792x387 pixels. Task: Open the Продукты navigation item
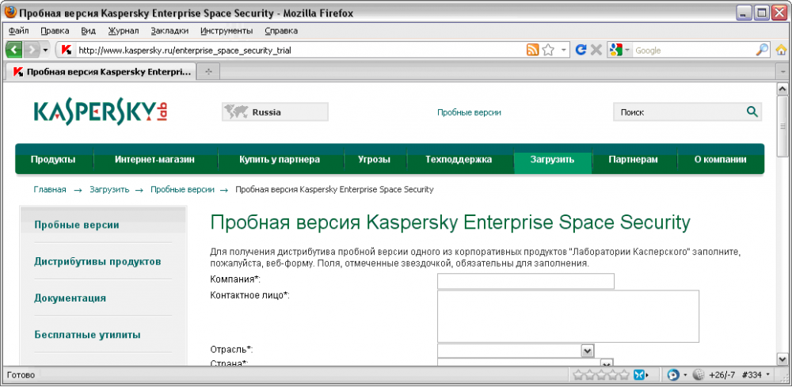(x=53, y=159)
